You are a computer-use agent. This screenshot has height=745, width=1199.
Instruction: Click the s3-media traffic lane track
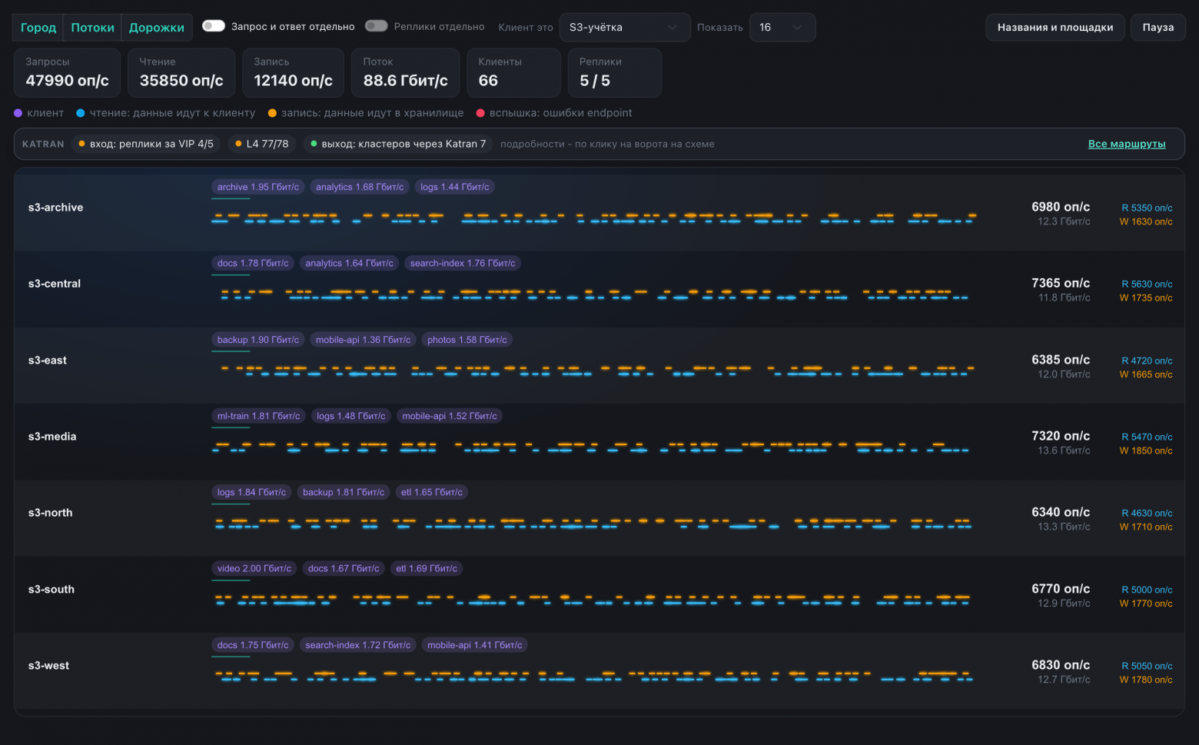[x=593, y=447]
